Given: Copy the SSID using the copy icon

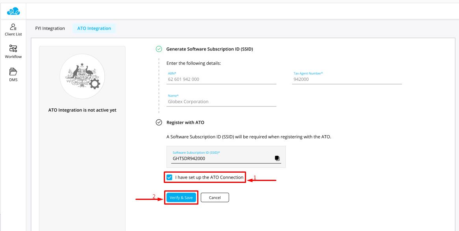Looking at the screenshot, I should (x=277, y=158).
